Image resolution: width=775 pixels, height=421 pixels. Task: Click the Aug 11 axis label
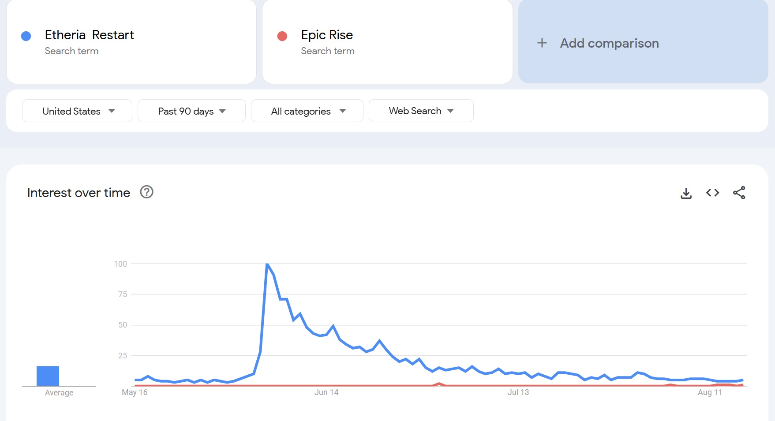(x=710, y=392)
